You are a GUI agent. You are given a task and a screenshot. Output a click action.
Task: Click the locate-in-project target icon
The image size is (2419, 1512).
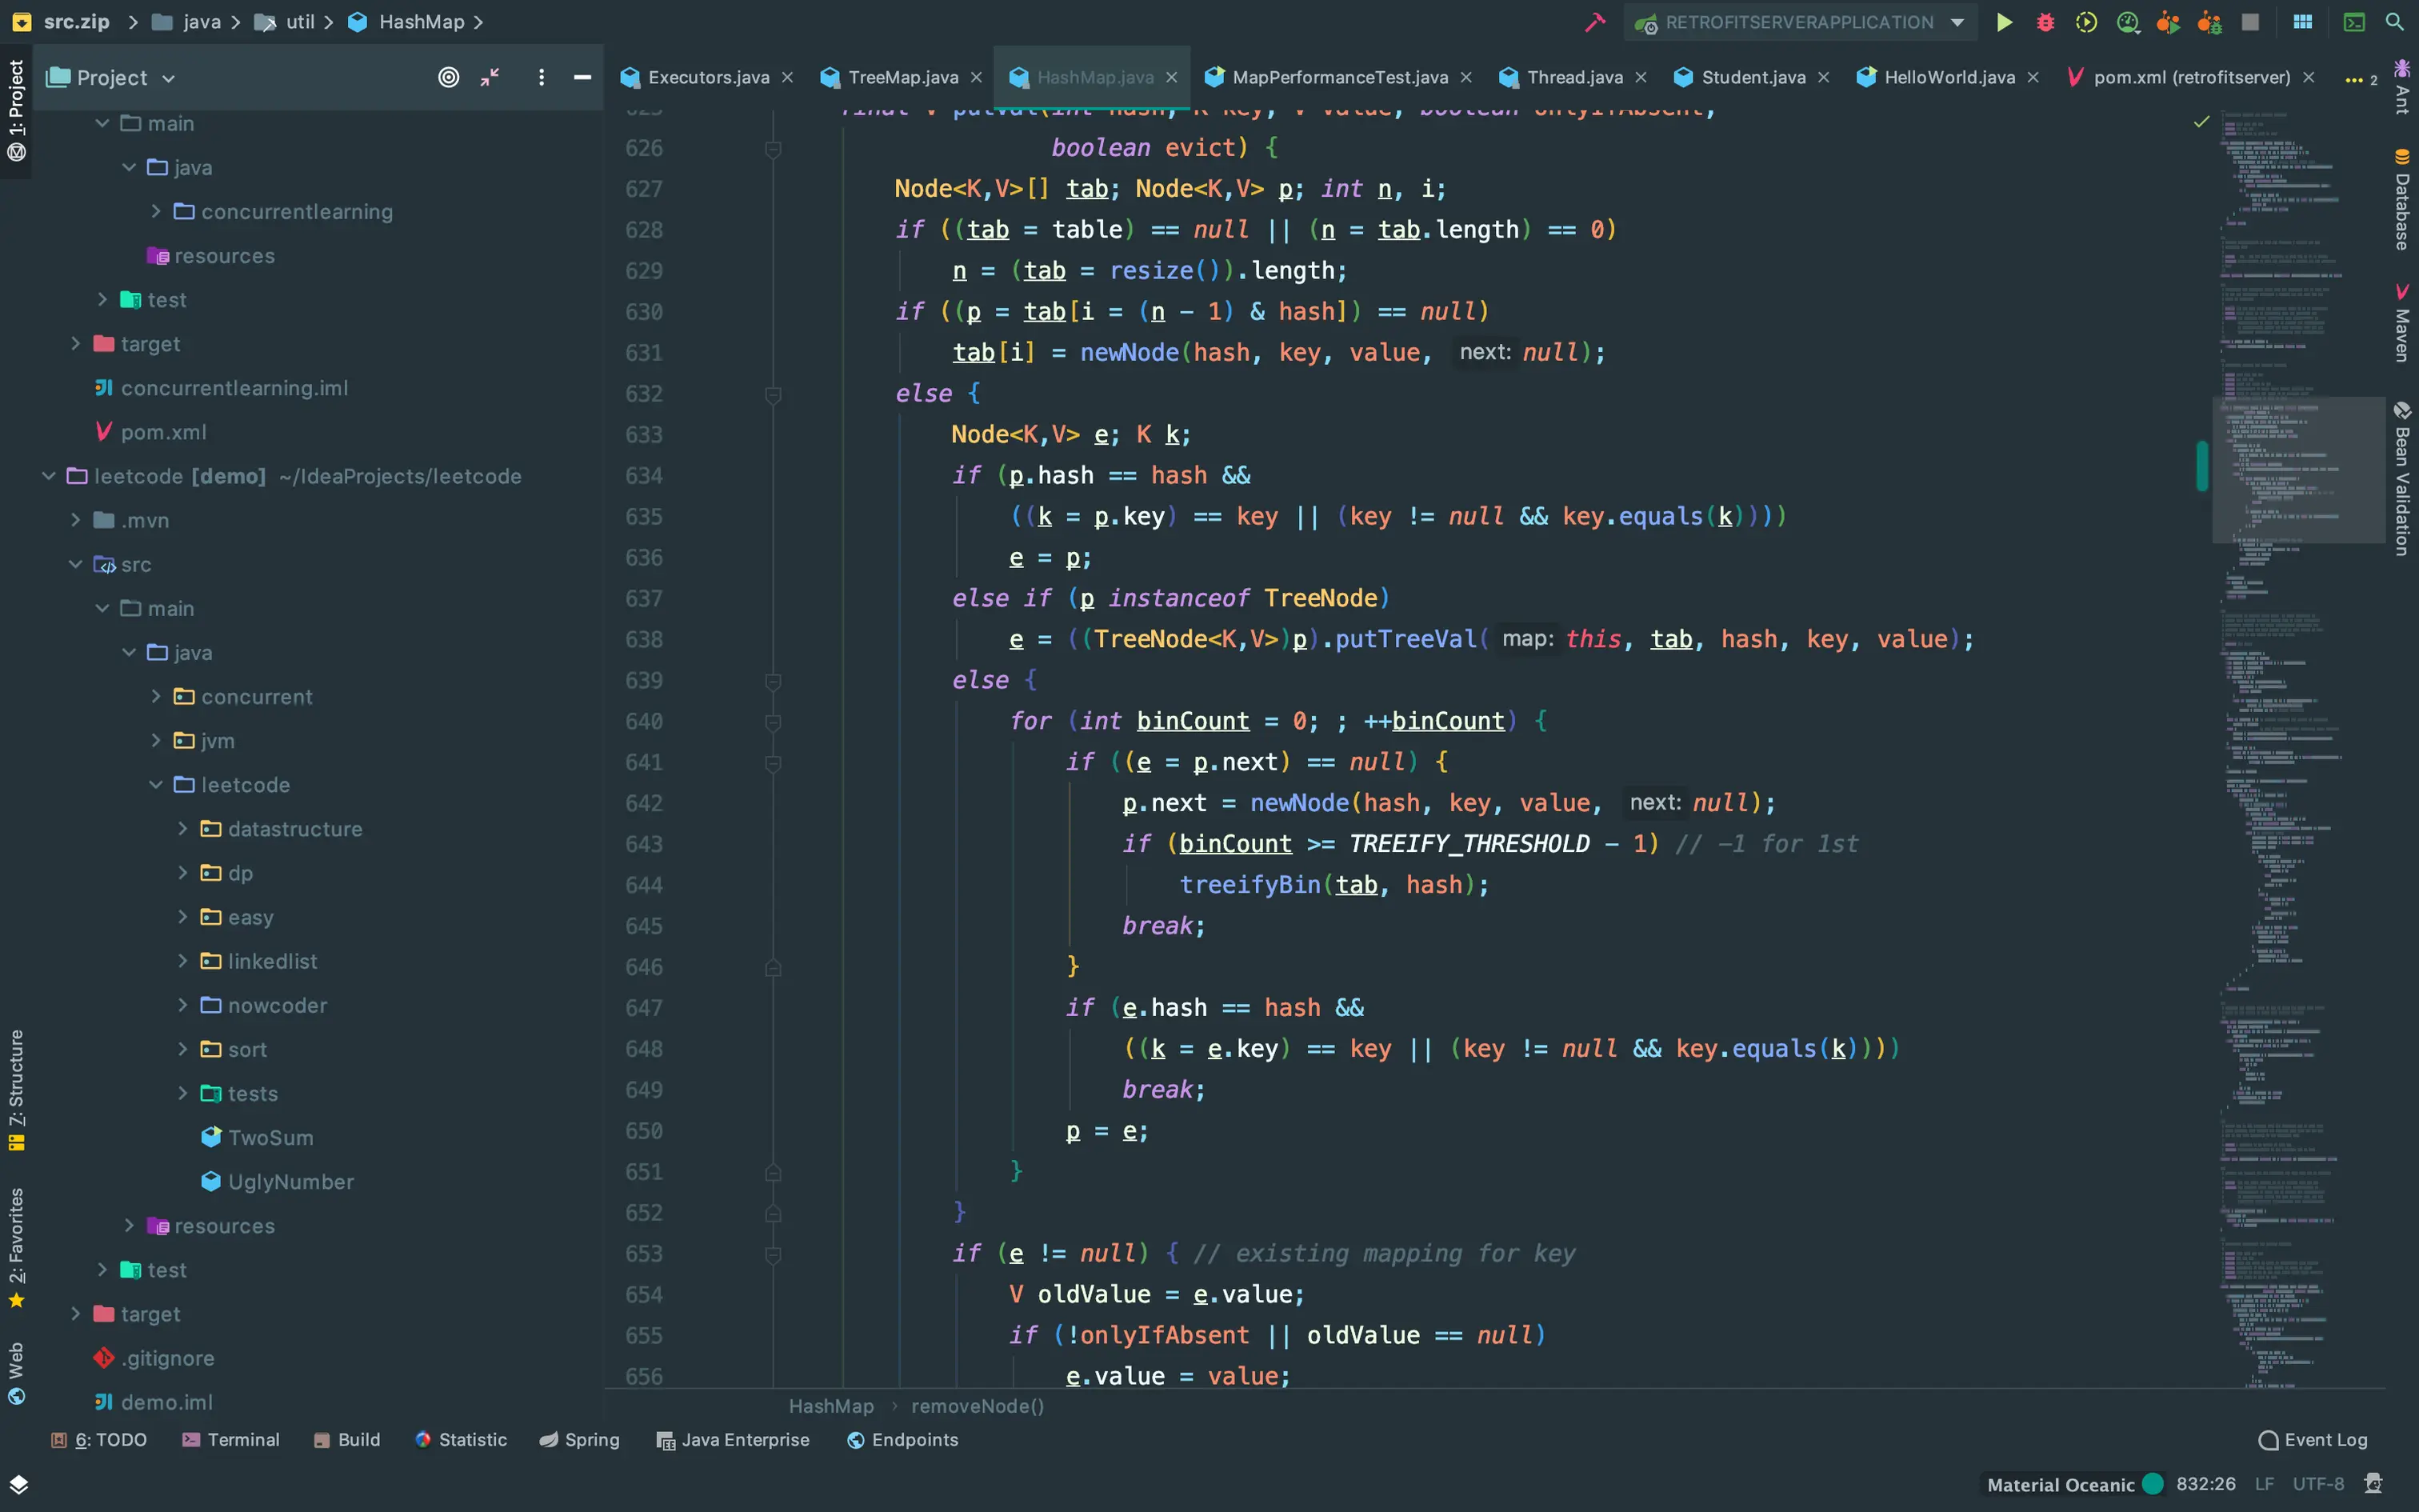coord(449,77)
